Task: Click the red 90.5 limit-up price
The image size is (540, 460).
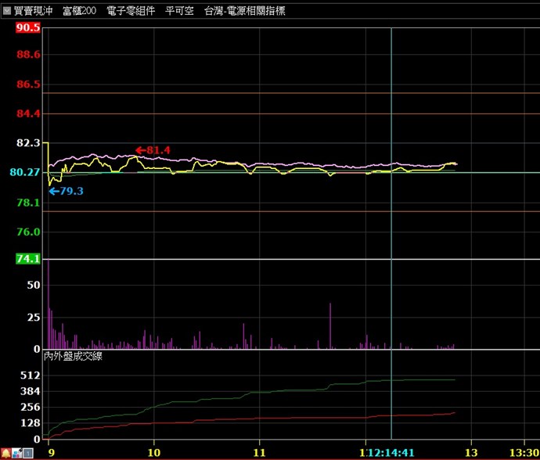Action: point(27,27)
